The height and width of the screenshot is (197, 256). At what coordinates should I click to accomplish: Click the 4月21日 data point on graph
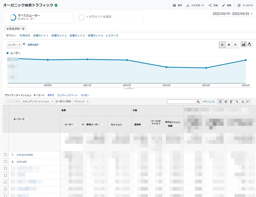click(87, 59)
